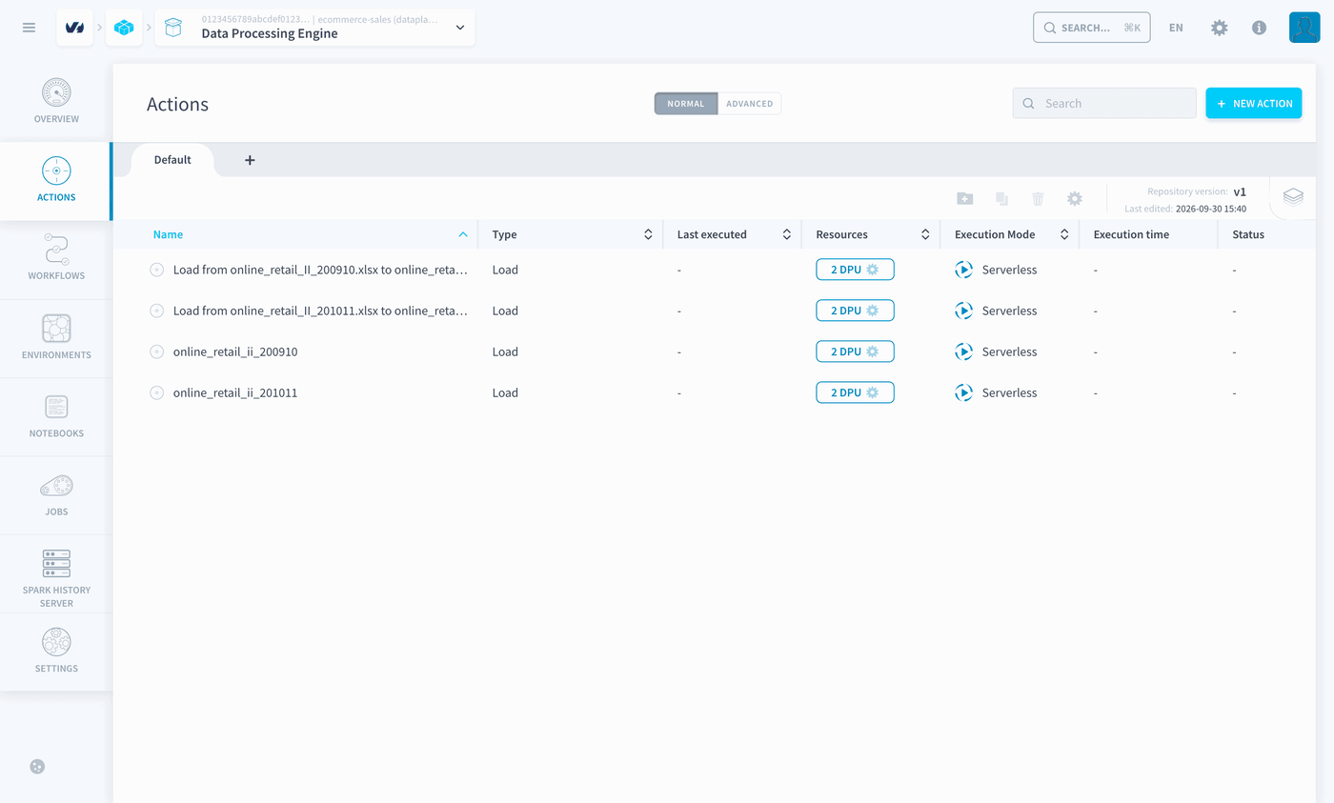
Task: Edit 2 DPU for online_retail_II_201011.xlsx row
Action: coord(855,311)
